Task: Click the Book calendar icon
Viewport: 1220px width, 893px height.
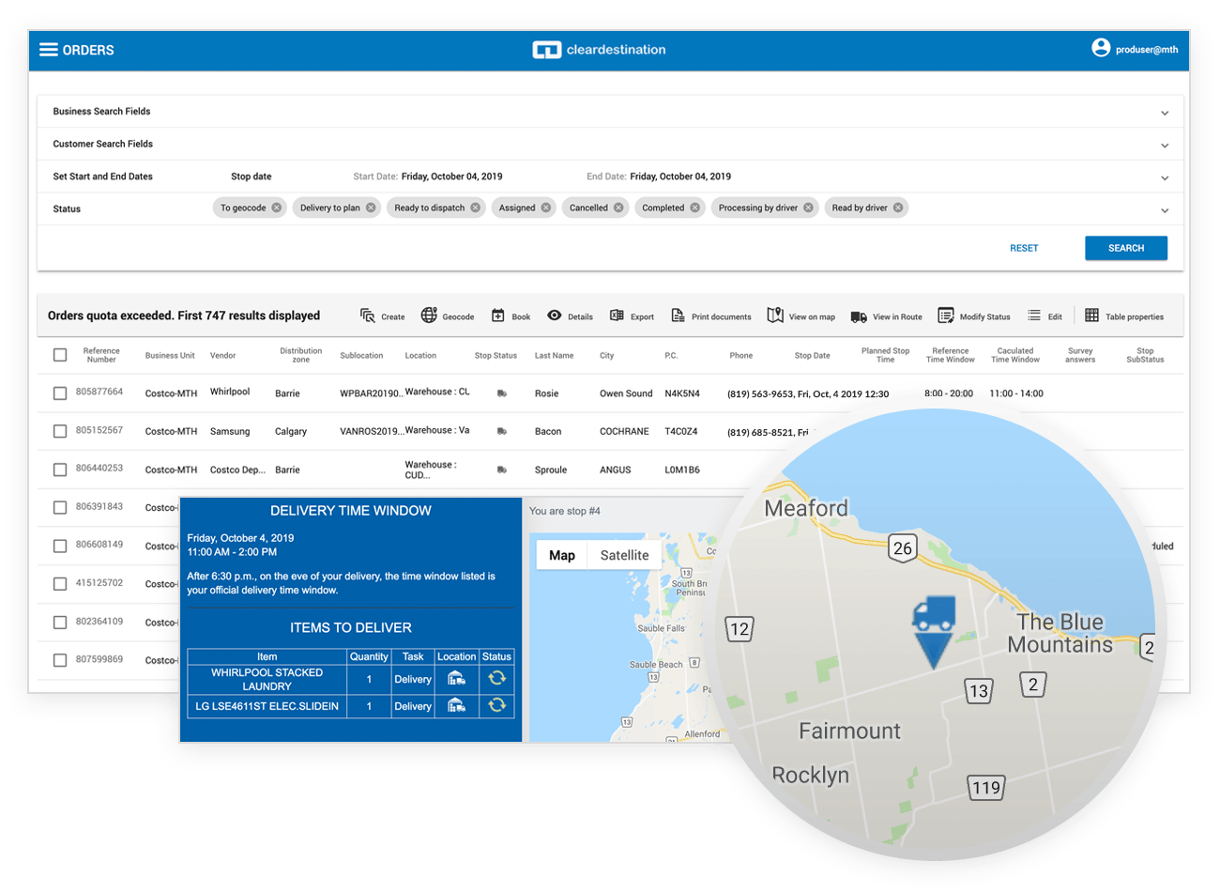Action: coord(498,316)
